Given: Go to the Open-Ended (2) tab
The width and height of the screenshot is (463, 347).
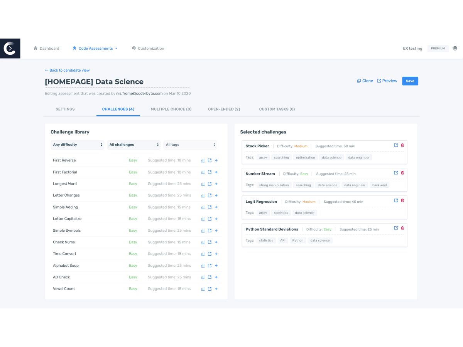Looking at the screenshot, I should pyautogui.click(x=224, y=109).
